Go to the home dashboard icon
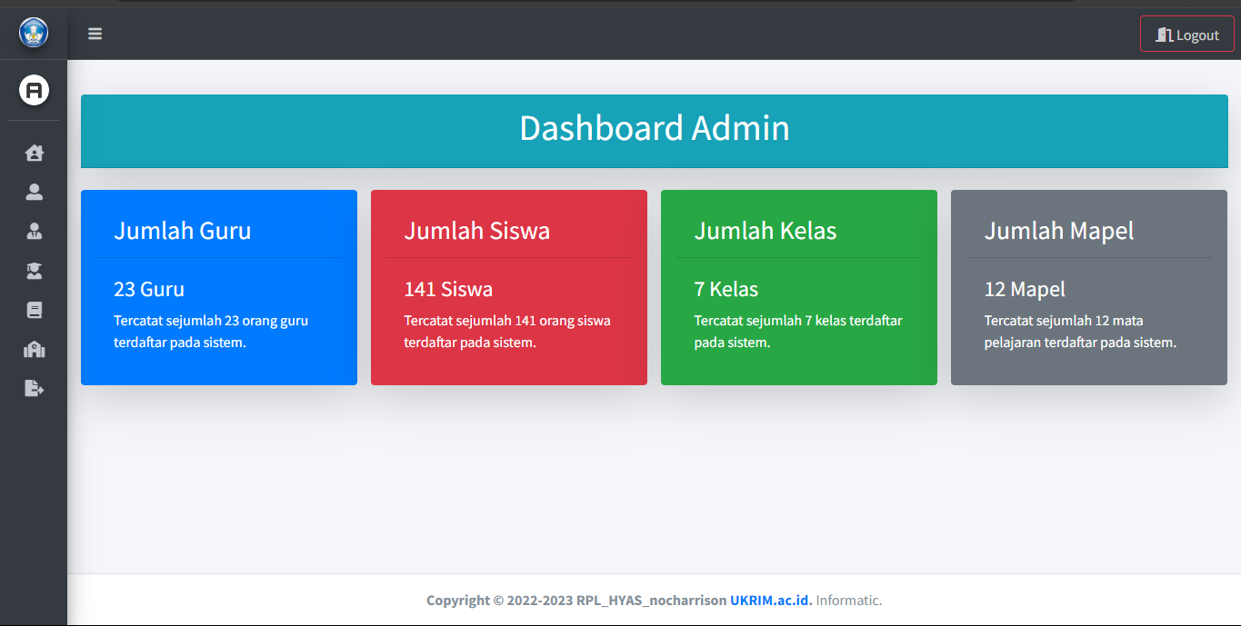Viewport: 1241px width, 626px height. [34, 153]
